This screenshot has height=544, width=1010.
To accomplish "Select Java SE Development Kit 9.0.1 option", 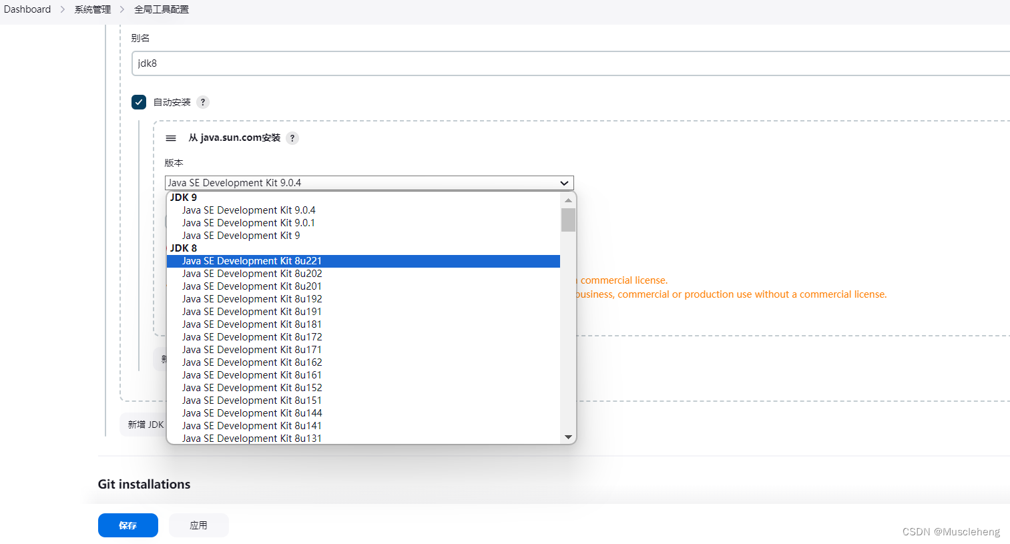I will [363, 223].
